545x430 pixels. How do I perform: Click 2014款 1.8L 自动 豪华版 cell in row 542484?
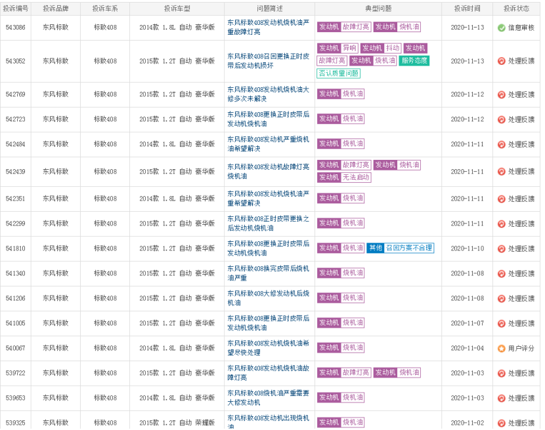177,144
